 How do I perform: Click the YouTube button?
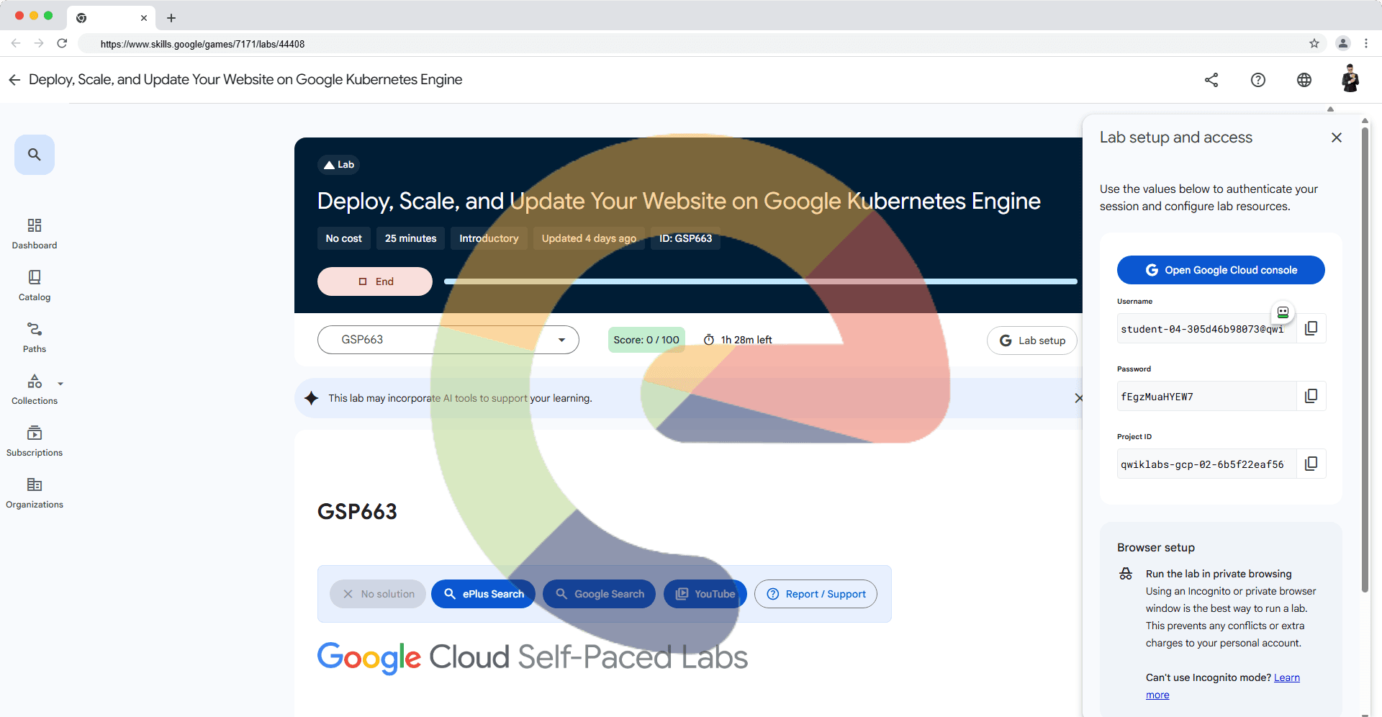[x=705, y=594]
